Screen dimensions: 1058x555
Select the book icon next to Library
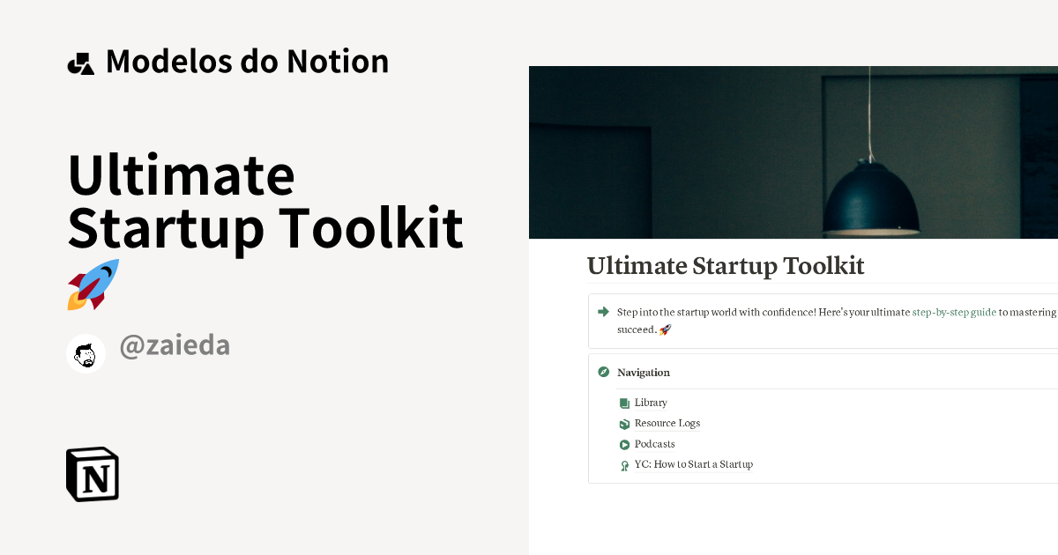(x=624, y=402)
